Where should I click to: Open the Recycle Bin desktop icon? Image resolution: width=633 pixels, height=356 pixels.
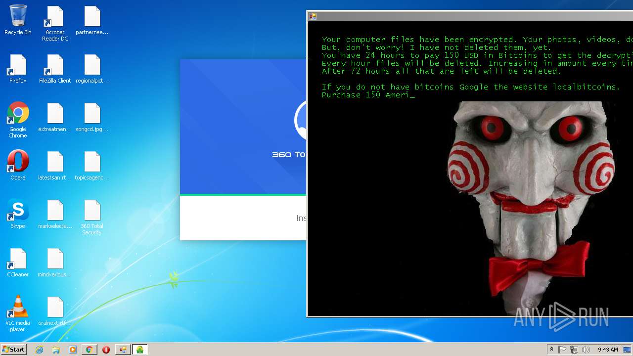pos(18,20)
